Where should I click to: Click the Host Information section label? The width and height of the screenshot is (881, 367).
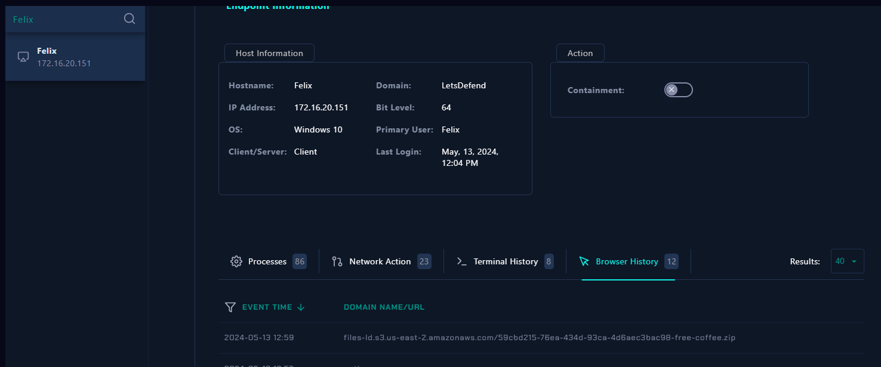pyautogui.click(x=269, y=53)
